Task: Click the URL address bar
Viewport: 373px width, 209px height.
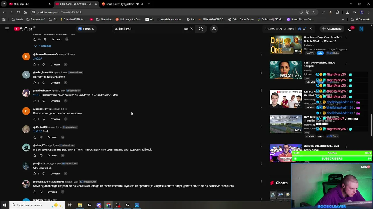Action: (x=166, y=12)
